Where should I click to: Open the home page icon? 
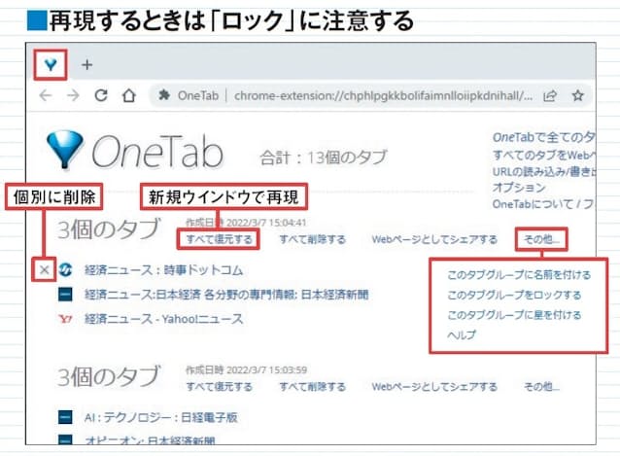point(129,95)
